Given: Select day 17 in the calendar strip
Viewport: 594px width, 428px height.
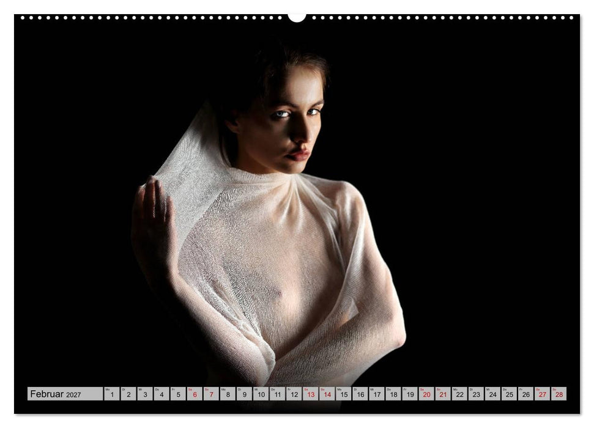Looking at the screenshot, I should coord(377,394).
